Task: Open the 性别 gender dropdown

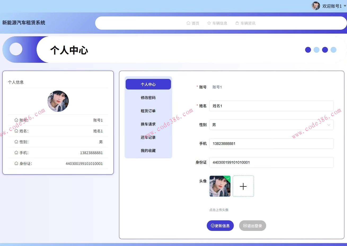Action: 271,124
